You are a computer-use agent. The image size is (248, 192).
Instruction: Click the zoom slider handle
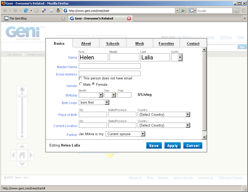click(x=22, y=96)
